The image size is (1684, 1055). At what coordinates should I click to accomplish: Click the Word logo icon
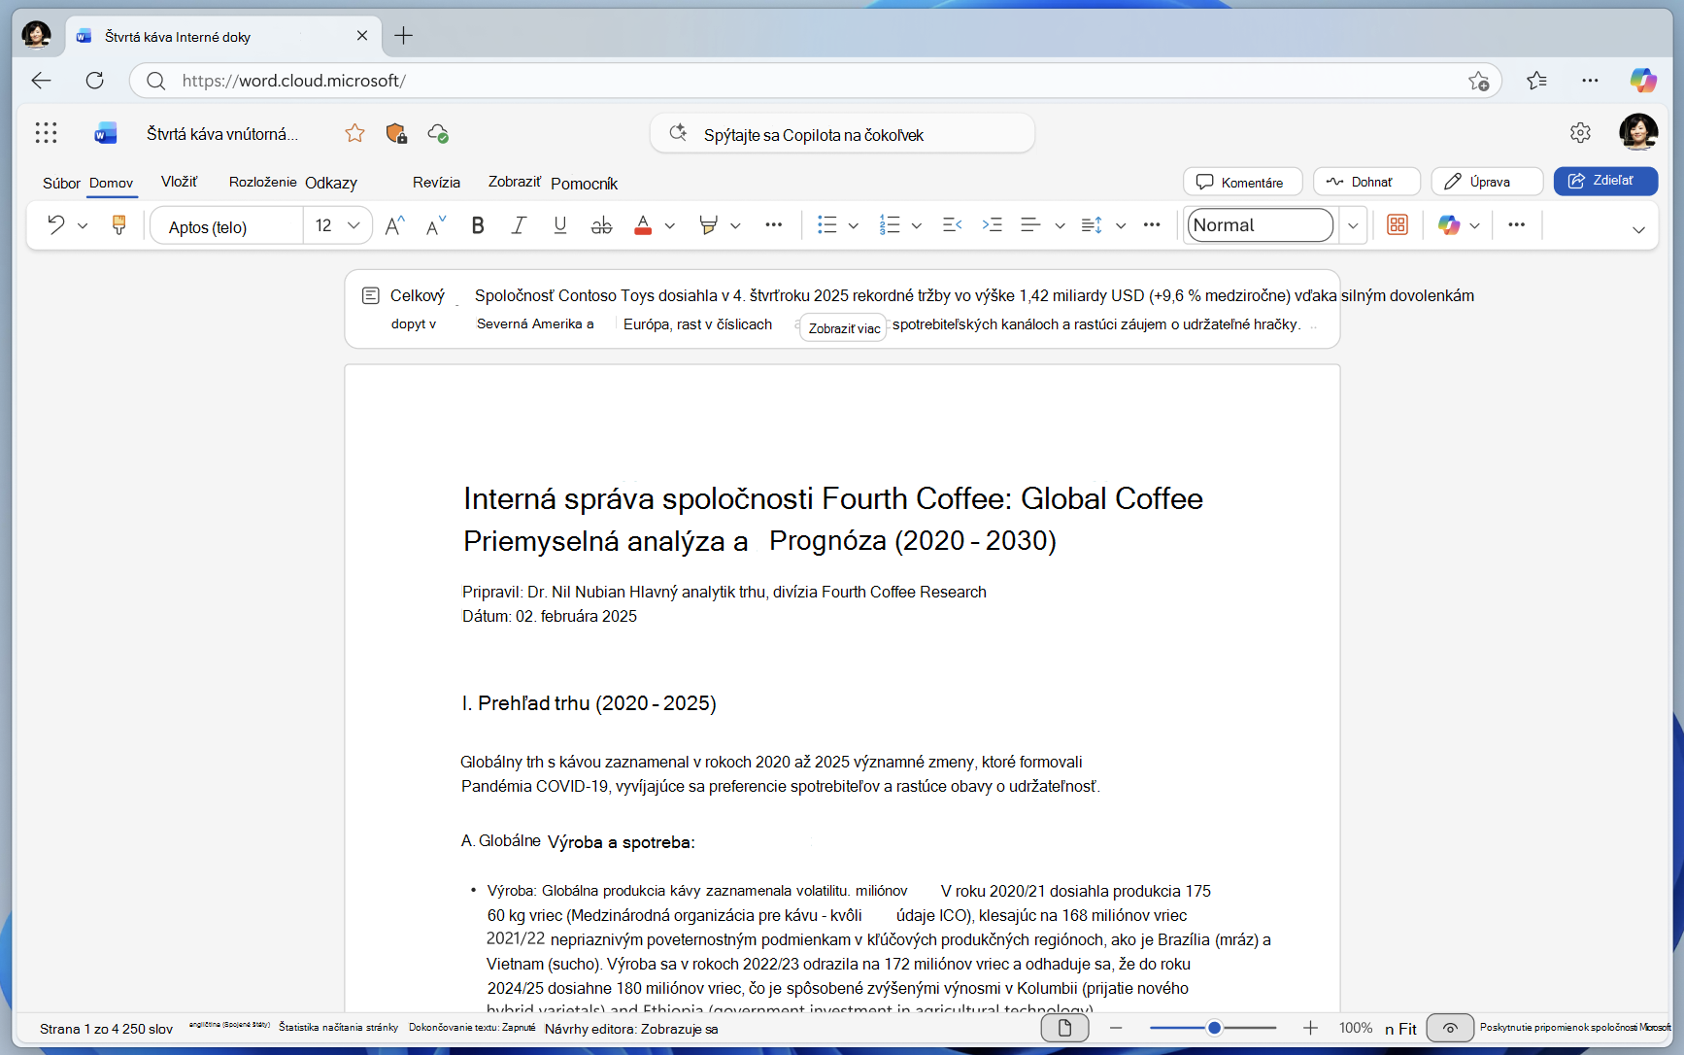[105, 133]
